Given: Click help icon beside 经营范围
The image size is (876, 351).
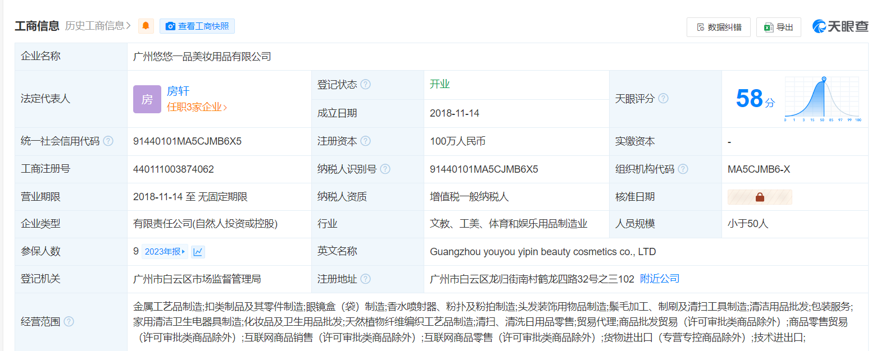Looking at the screenshot, I should tap(69, 322).
